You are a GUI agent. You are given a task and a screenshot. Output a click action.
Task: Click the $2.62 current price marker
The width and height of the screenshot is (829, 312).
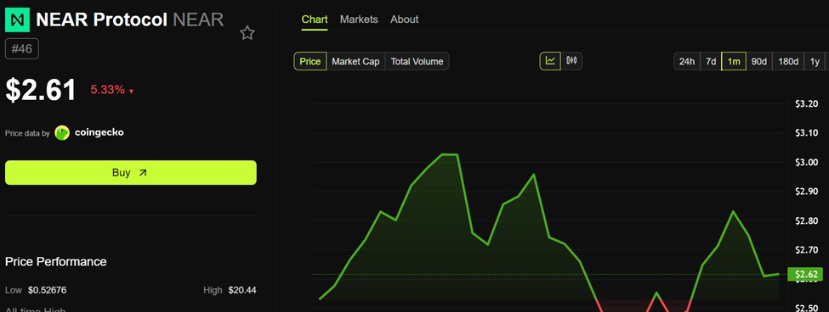click(x=806, y=274)
